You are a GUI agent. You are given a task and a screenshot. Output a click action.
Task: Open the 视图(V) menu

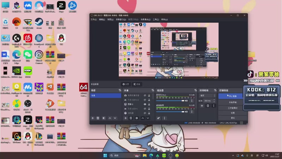pos(110,19)
